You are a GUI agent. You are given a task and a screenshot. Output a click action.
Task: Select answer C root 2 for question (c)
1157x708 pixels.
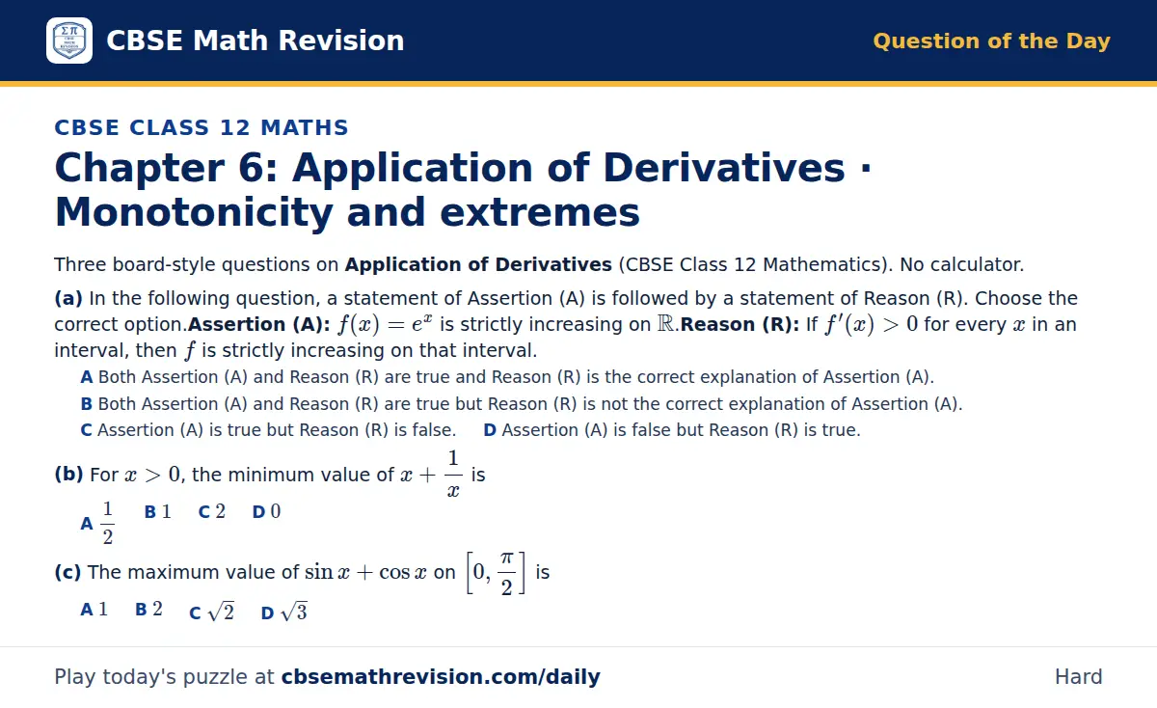click(x=212, y=612)
